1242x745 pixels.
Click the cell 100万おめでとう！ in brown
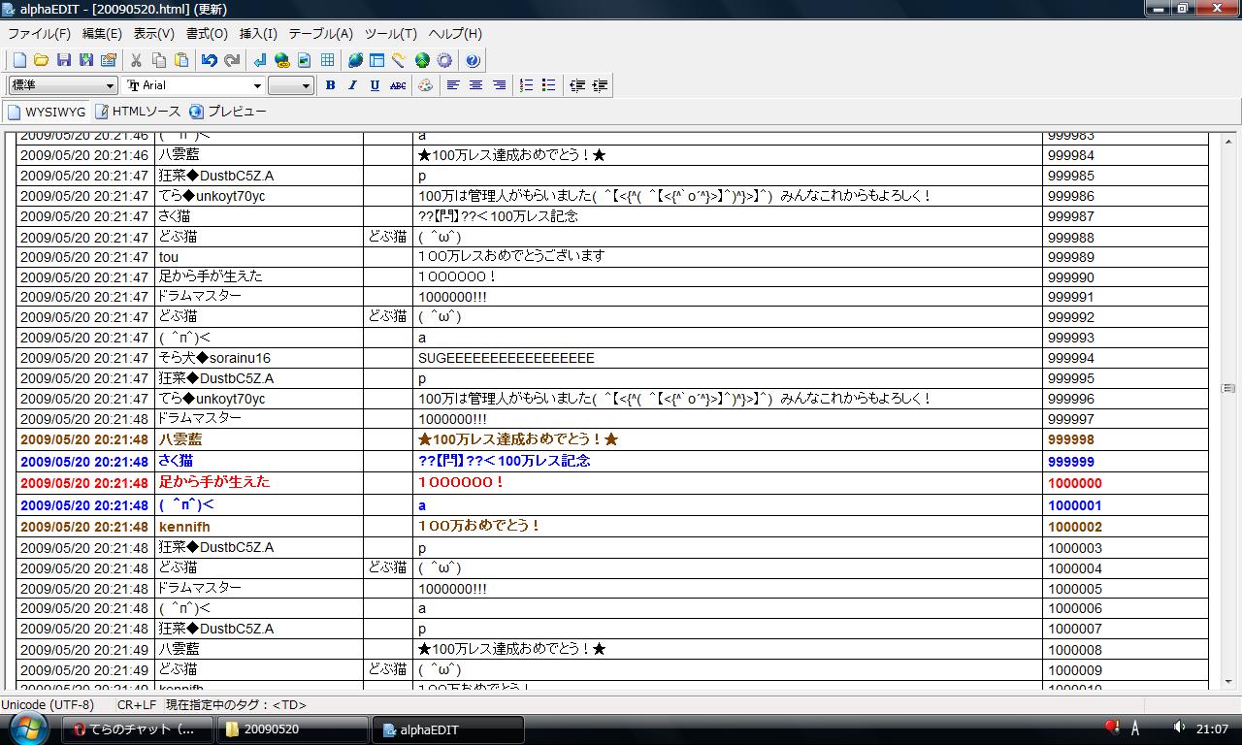(x=728, y=527)
